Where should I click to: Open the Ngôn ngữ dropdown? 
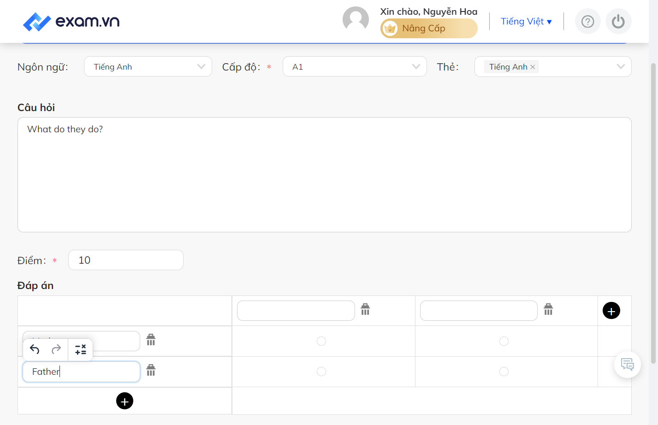148,66
